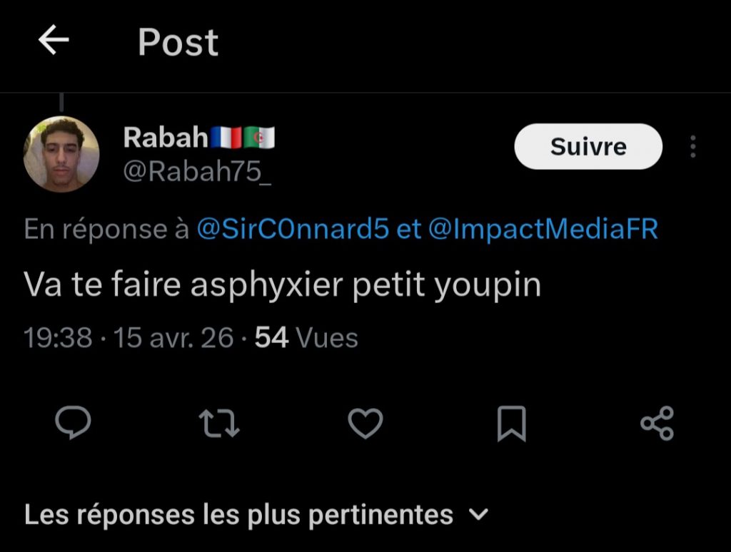Screen dimensions: 731x552
Task: Open the three-dot more options menu
Action: [692, 147]
